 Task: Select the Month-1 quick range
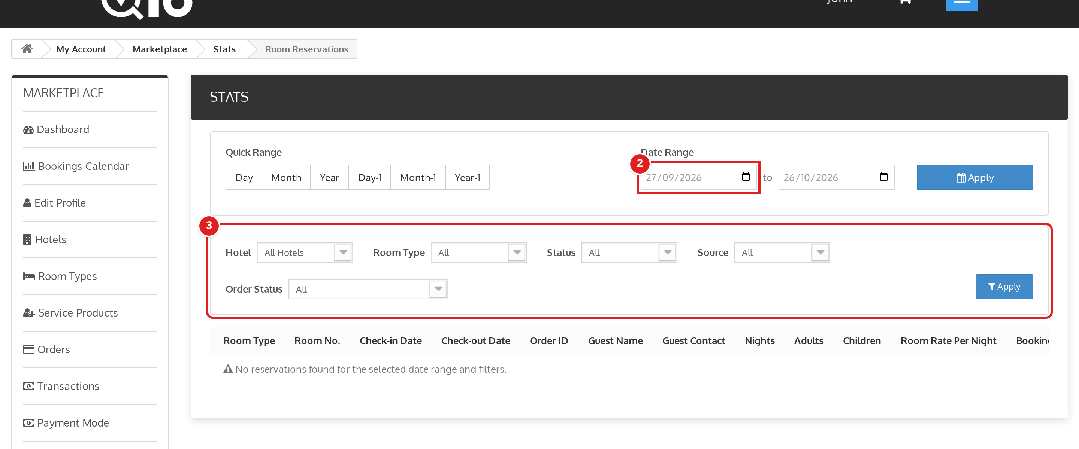418,177
